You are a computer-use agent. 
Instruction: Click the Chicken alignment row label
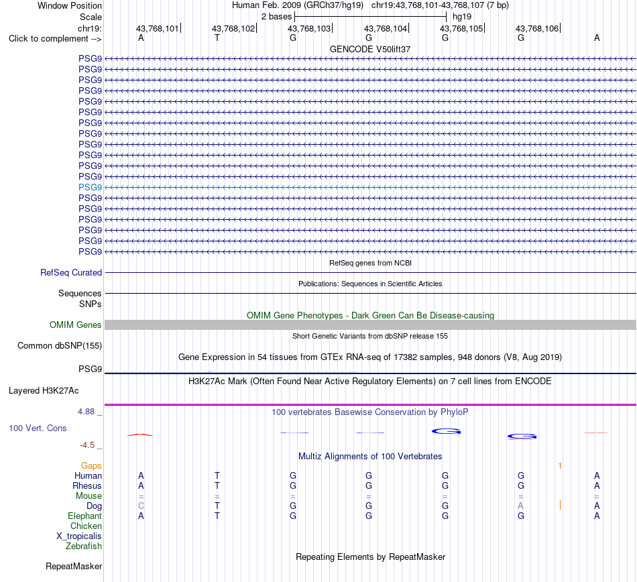pyautogui.click(x=86, y=526)
